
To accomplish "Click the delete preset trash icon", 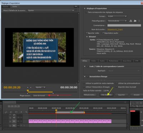I will [x=139, y=21].
